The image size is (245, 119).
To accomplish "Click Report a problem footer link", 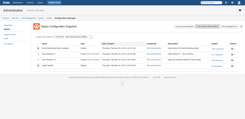I will (x=170, y=77).
